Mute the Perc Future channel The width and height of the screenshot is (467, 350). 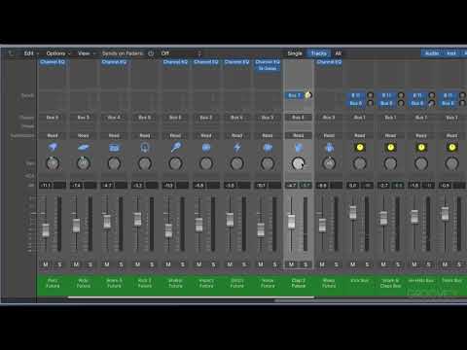[46, 264]
